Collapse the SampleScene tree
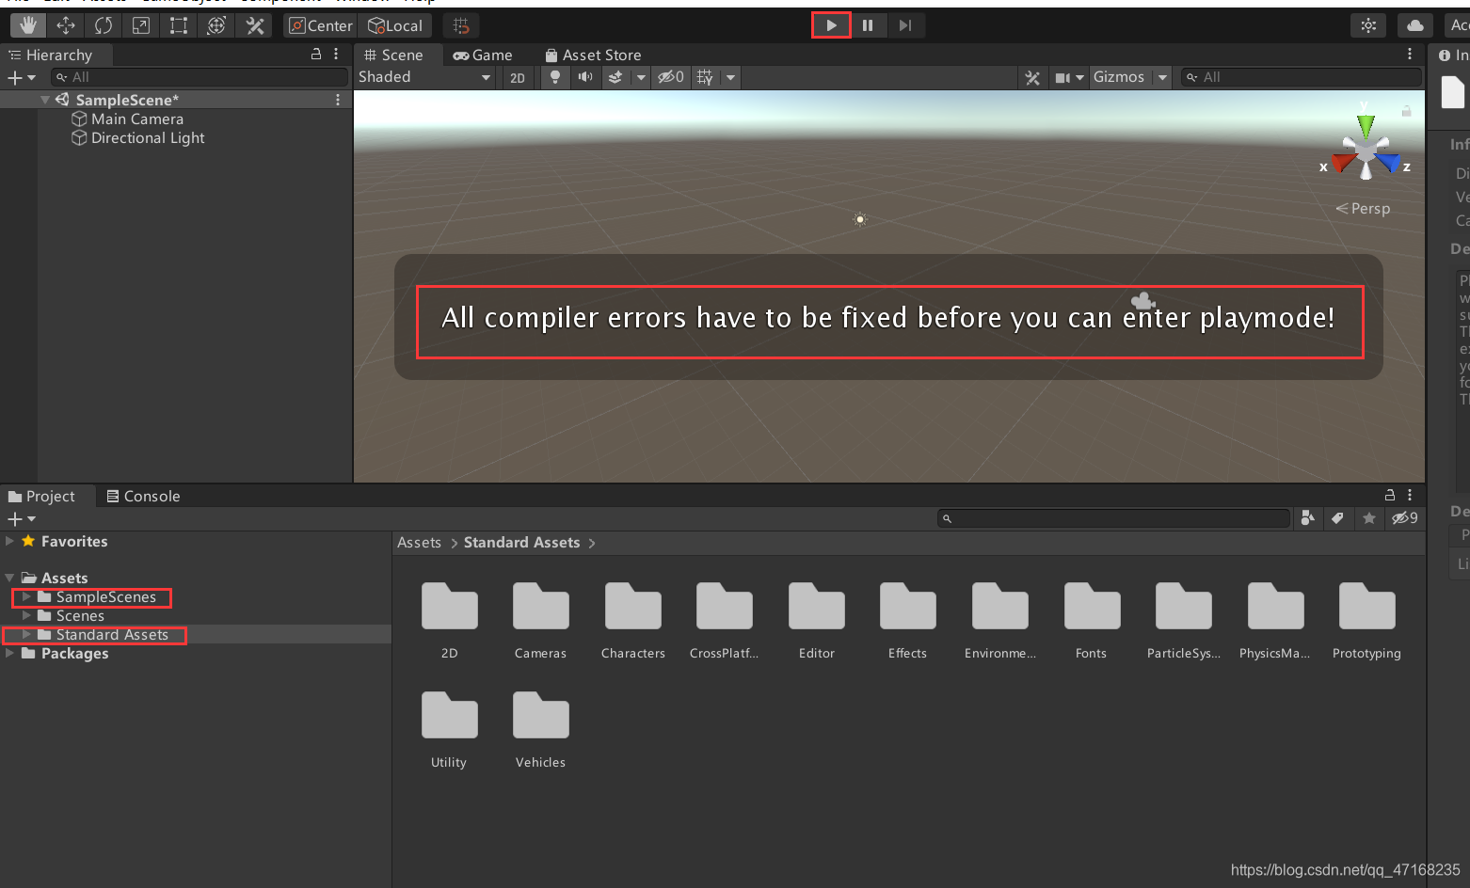This screenshot has width=1470, height=888. [44, 100]
